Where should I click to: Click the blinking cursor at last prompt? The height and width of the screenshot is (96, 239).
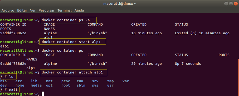43,94
